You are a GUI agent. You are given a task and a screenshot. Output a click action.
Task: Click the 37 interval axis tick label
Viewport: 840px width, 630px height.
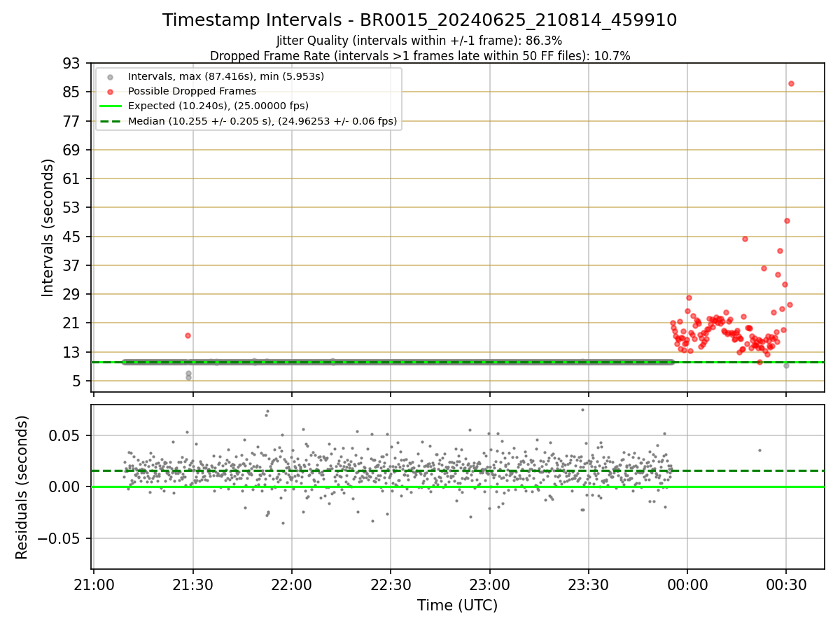[x=73, y=265]
